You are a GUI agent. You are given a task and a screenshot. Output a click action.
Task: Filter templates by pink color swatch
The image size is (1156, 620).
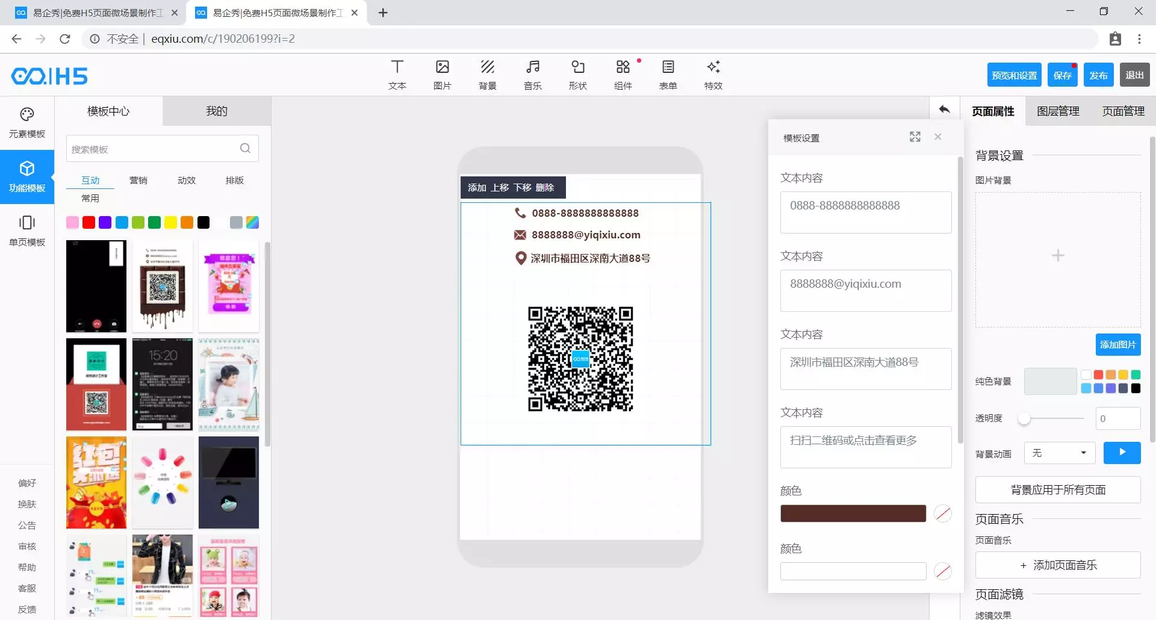click(x=72, y=223)
